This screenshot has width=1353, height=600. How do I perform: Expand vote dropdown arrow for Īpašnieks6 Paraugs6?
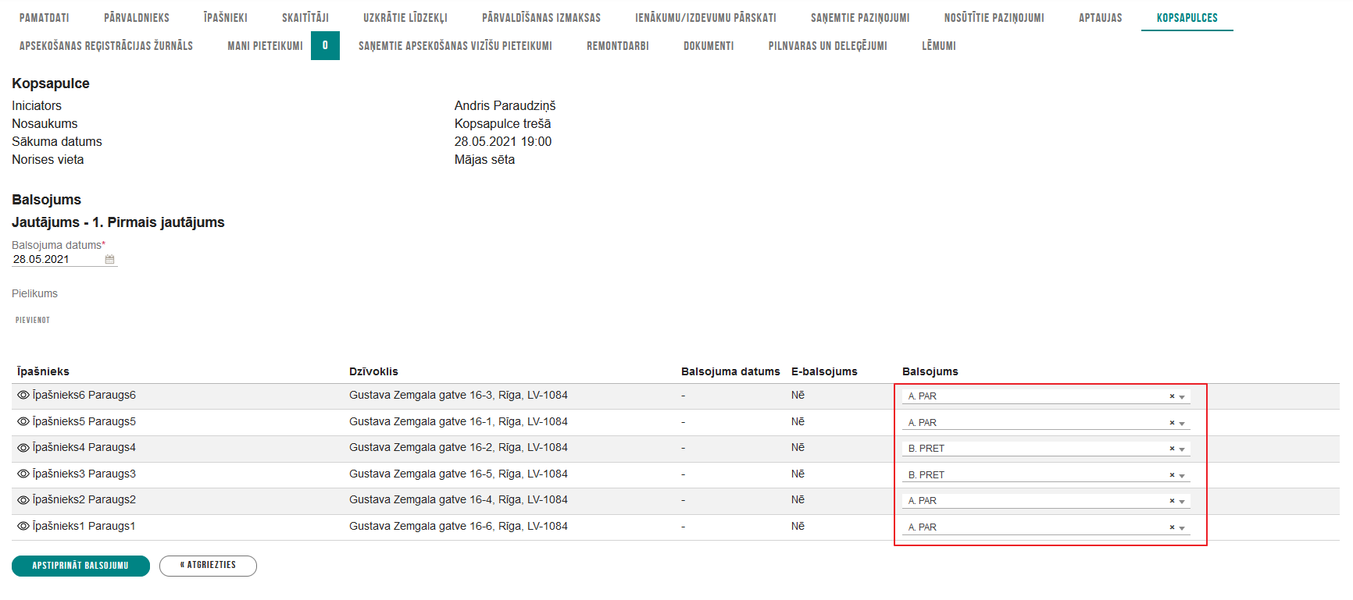(x=1182, y=397)
